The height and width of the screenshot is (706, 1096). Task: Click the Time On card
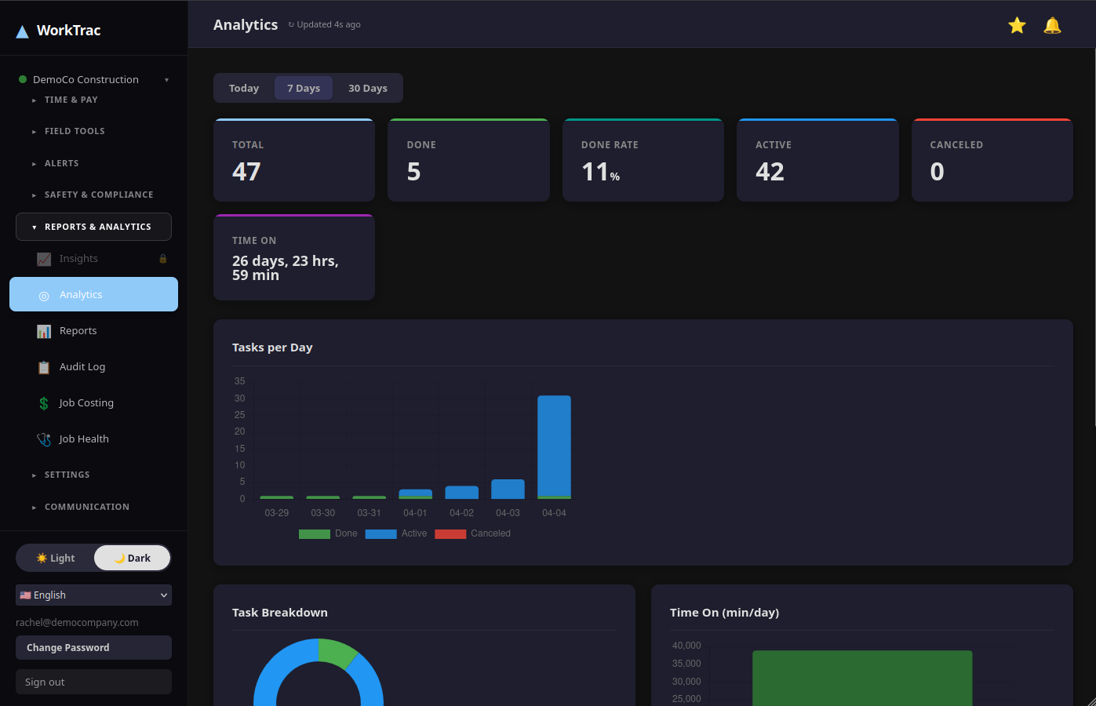(294, 257)
